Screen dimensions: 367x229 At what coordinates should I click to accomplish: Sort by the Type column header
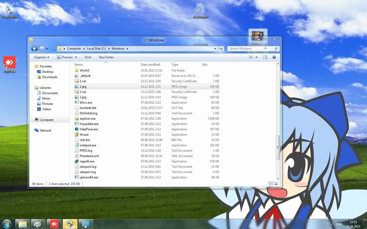[x=185, y=65]
